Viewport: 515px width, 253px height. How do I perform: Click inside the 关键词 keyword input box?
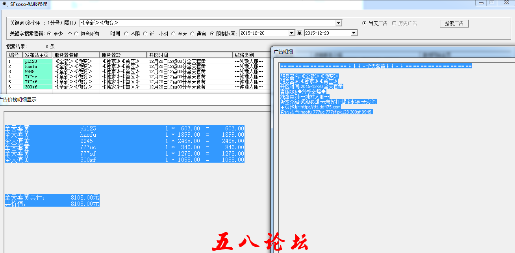pos(197,23)
